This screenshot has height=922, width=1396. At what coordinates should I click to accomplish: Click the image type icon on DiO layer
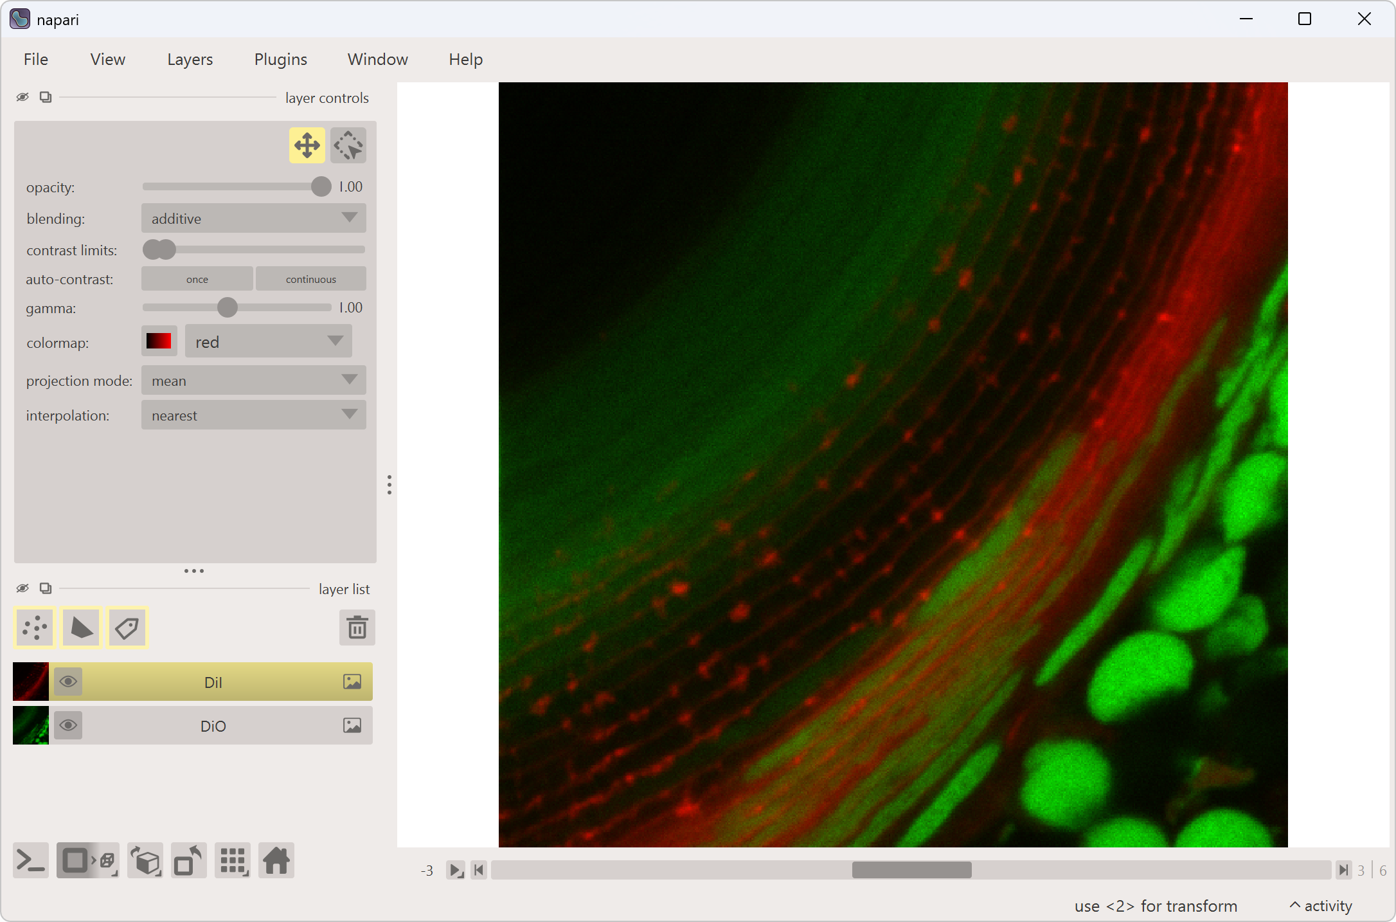pos(352,725)
